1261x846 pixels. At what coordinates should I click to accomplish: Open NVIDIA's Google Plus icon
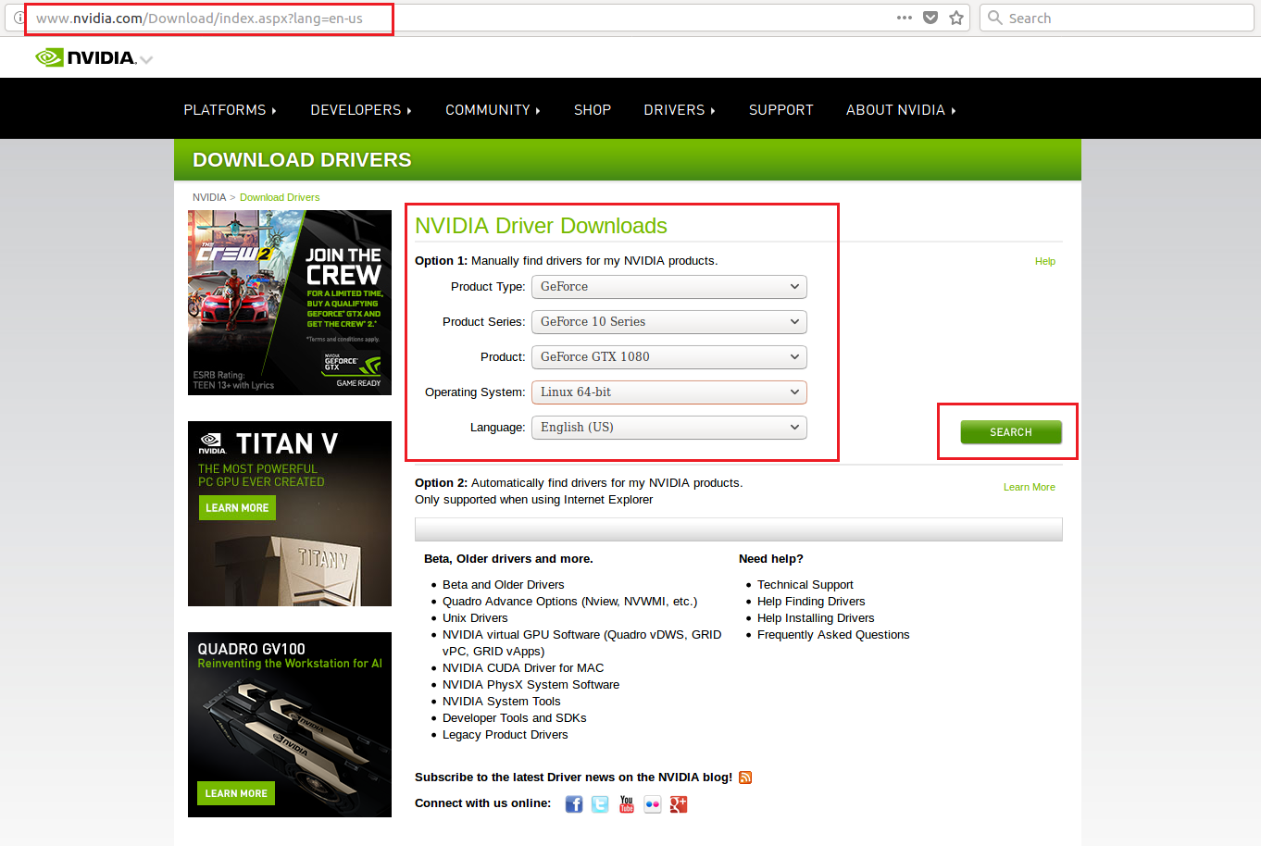679,804
